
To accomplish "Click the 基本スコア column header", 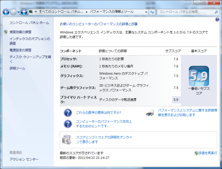I will 199,51.
